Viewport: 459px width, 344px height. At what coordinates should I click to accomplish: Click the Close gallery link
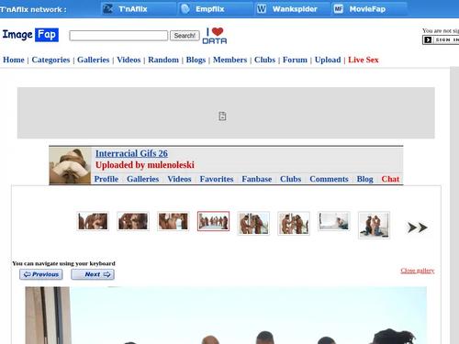pos(418,271)
